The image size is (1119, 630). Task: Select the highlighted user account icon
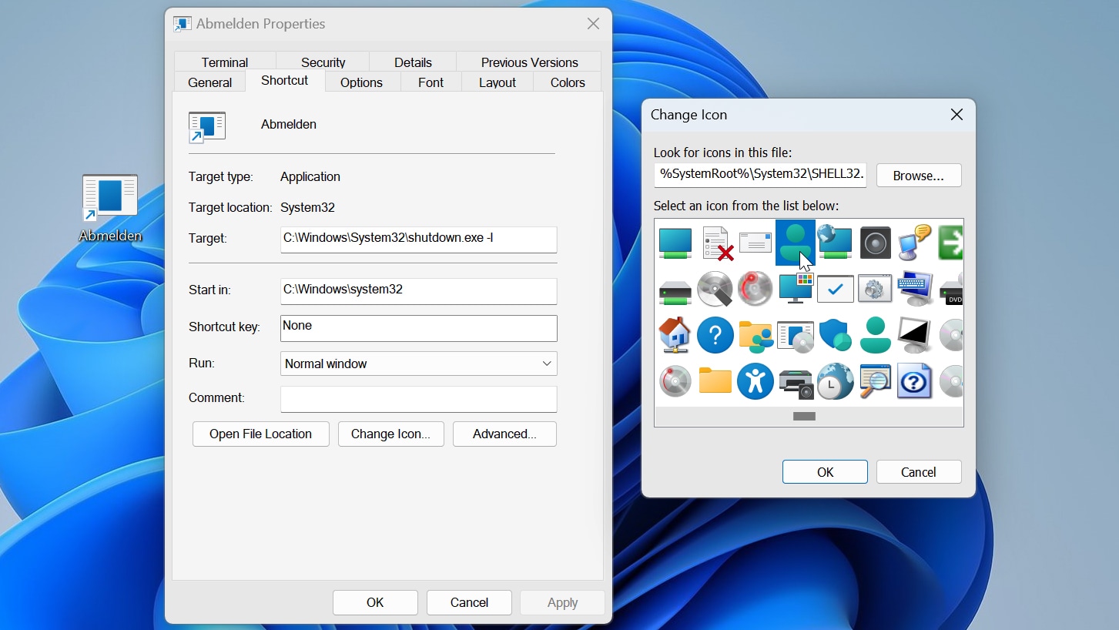coord(796,242)
